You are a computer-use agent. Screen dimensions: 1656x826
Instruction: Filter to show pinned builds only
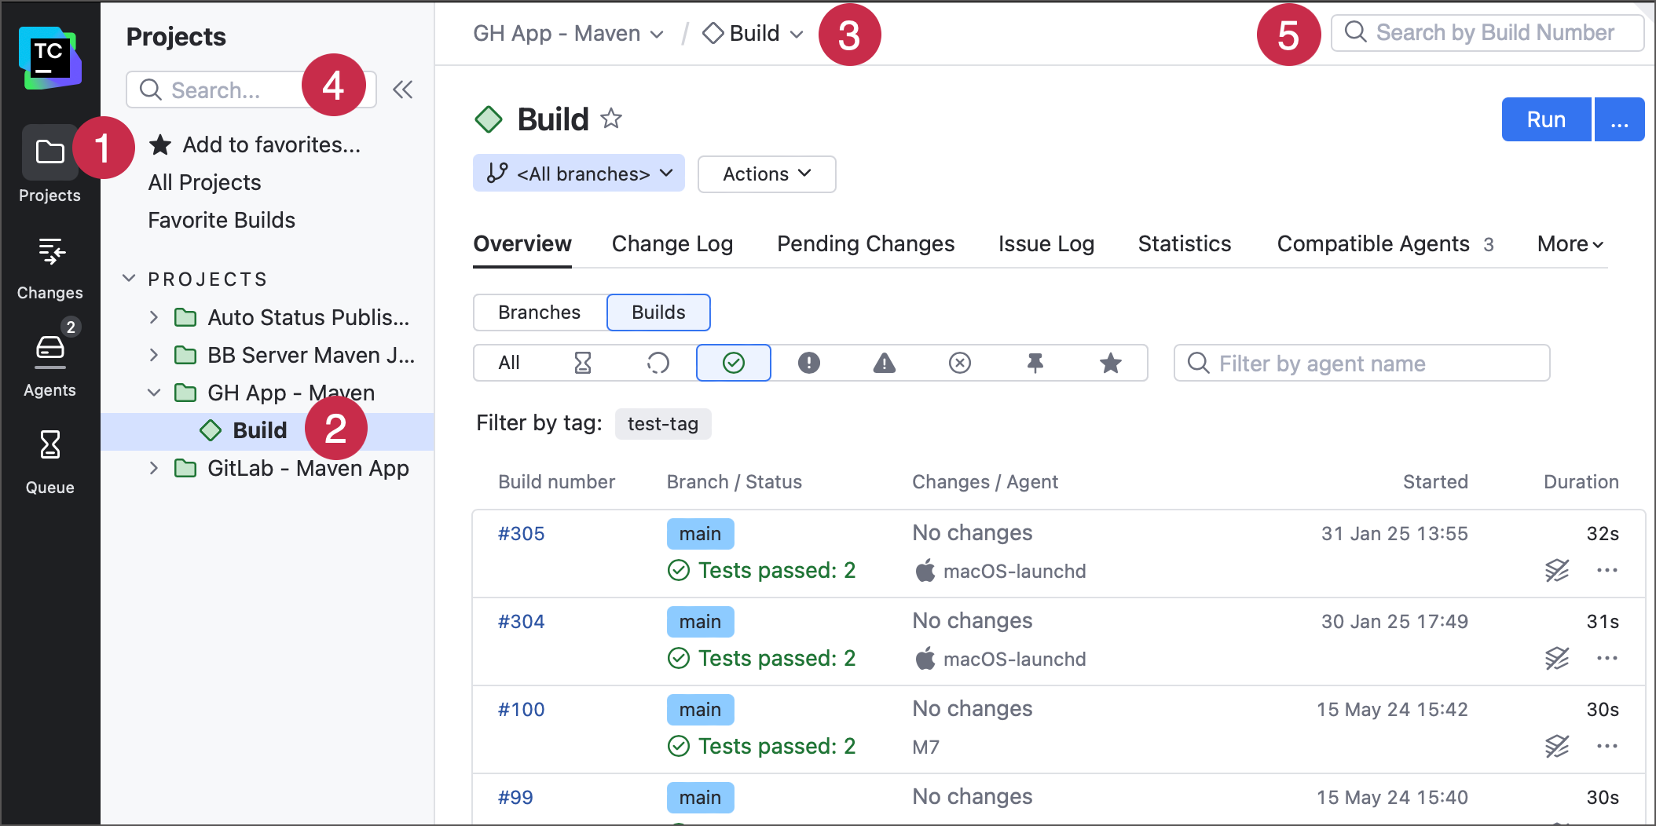(1035, 363)
